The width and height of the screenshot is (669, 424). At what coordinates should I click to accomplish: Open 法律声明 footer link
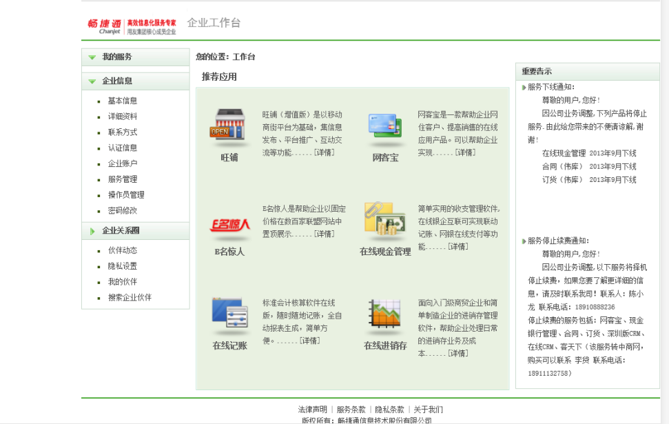[x=312, y=410]
